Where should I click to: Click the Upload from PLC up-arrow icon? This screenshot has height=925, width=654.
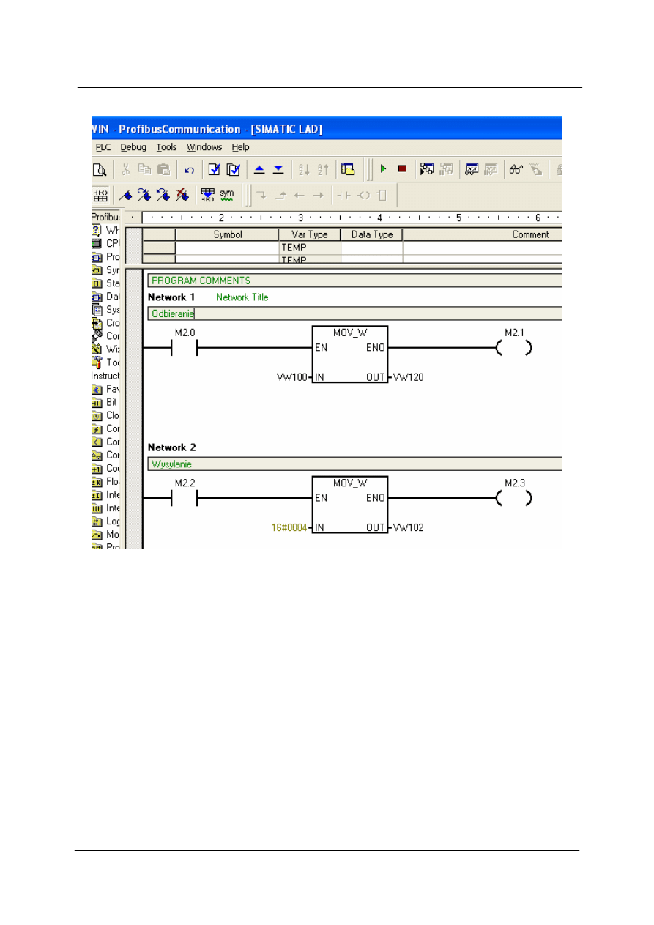[259, 170]
